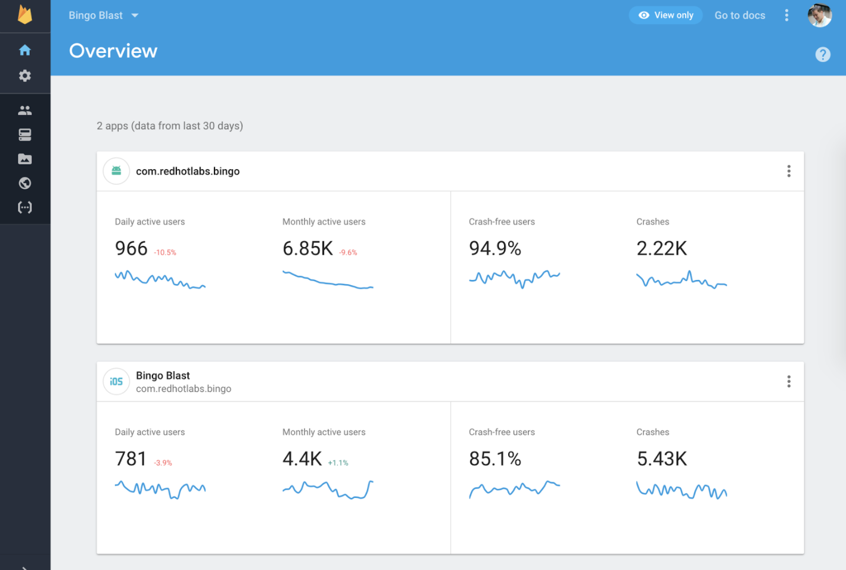
Task: Click the Android crash-free users sparkline
Action: tap(514, 279)
